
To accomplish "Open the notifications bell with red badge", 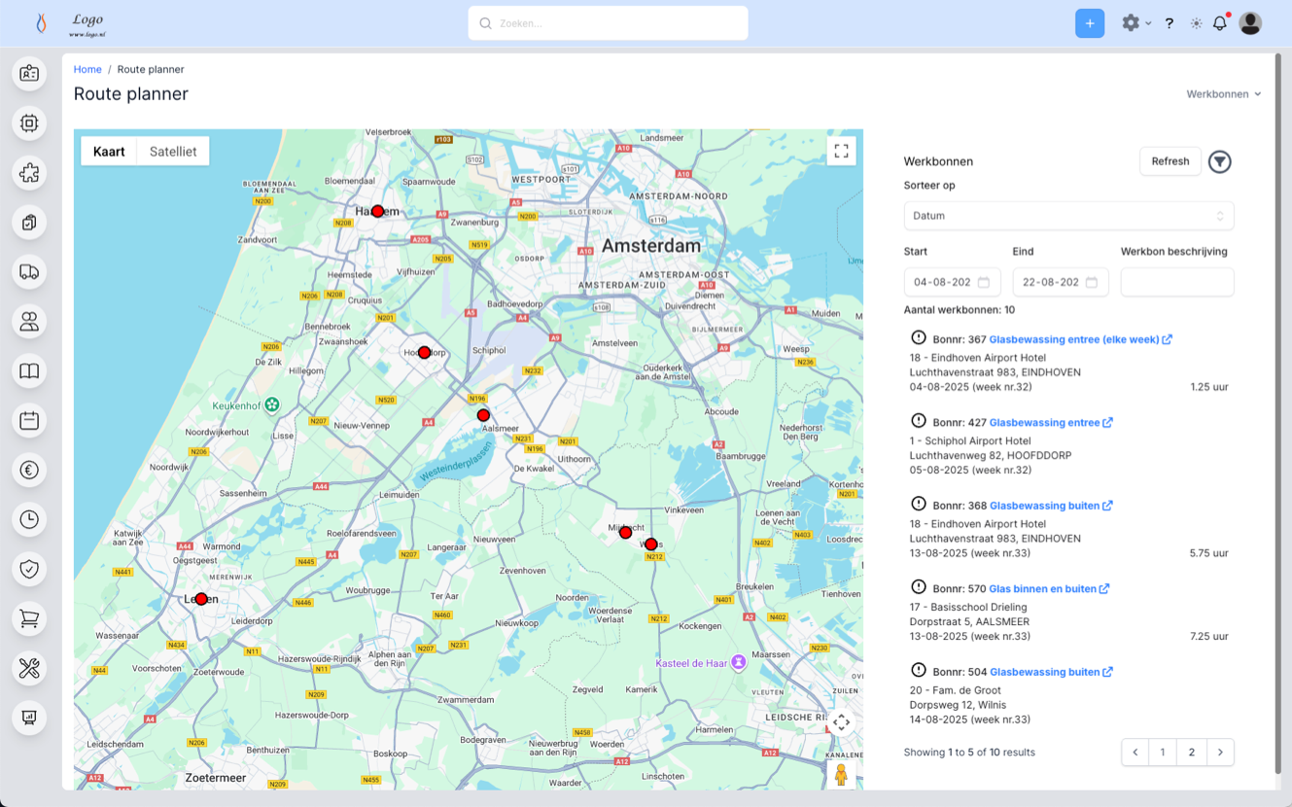I will tap(1220, 22).
